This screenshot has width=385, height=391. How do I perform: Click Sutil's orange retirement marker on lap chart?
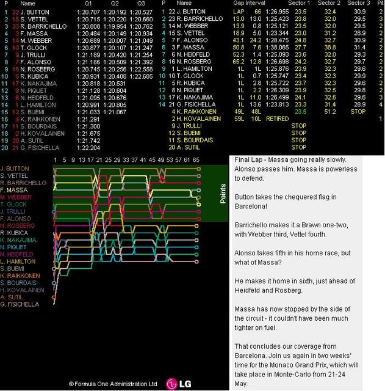tap(52, 297)
